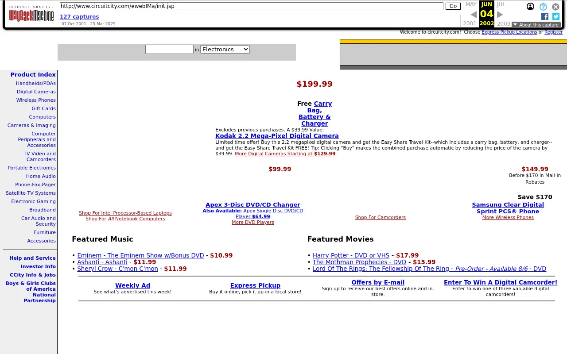The height and width of the screenshot is (354, 567).
Task: Open the Electronics category dropdown
Action: pyautogui.click(x=225, y=49)
